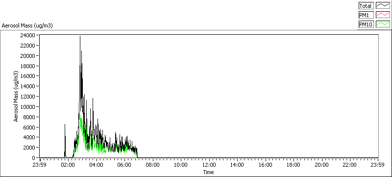This screenshot has width=392, height=177.
Task: Click the 18:00 time axis tick label
Action: click(x=293, y=165)
